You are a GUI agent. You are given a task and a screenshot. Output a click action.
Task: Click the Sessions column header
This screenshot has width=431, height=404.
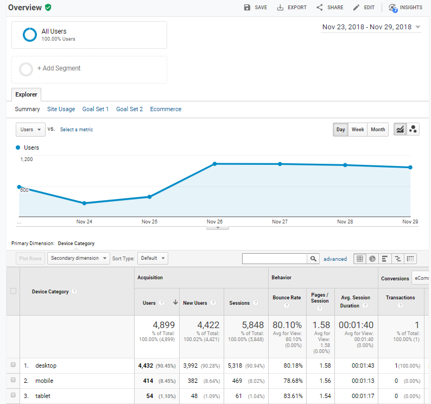pyautogui.click(x=239, y=303)
